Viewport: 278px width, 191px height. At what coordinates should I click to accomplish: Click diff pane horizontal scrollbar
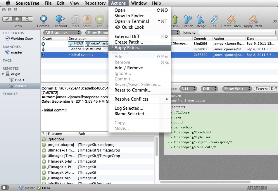(205, 182)
